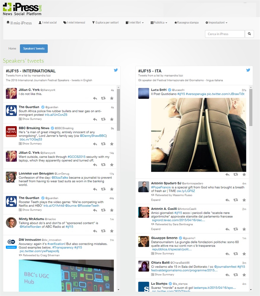Screen dimensions: 260x296
Task: Click the #GCCS2015 hashtag
Action: [x=76, y=157]
